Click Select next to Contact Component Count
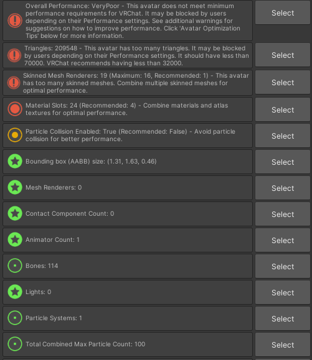The height and width of the screenshot is (360, 312). click(x=283, y=215)
